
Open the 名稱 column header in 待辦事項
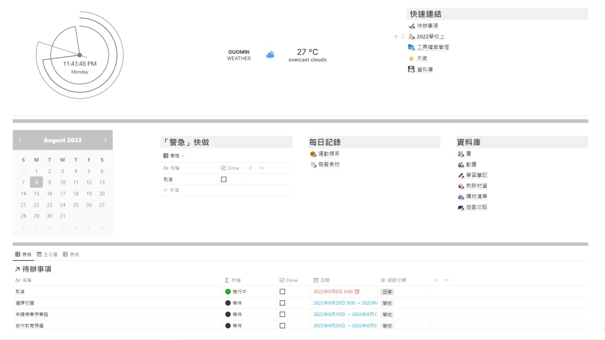point(118,280)
